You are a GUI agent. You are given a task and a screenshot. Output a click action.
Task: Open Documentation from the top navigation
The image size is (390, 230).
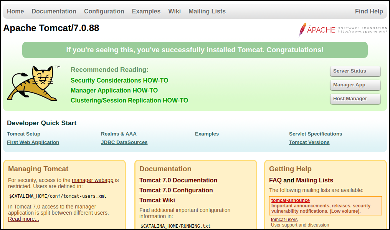[54, 11]
